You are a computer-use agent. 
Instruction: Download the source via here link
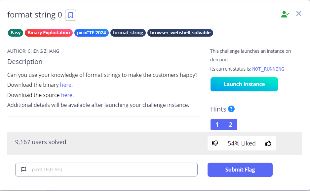[66, 95]
